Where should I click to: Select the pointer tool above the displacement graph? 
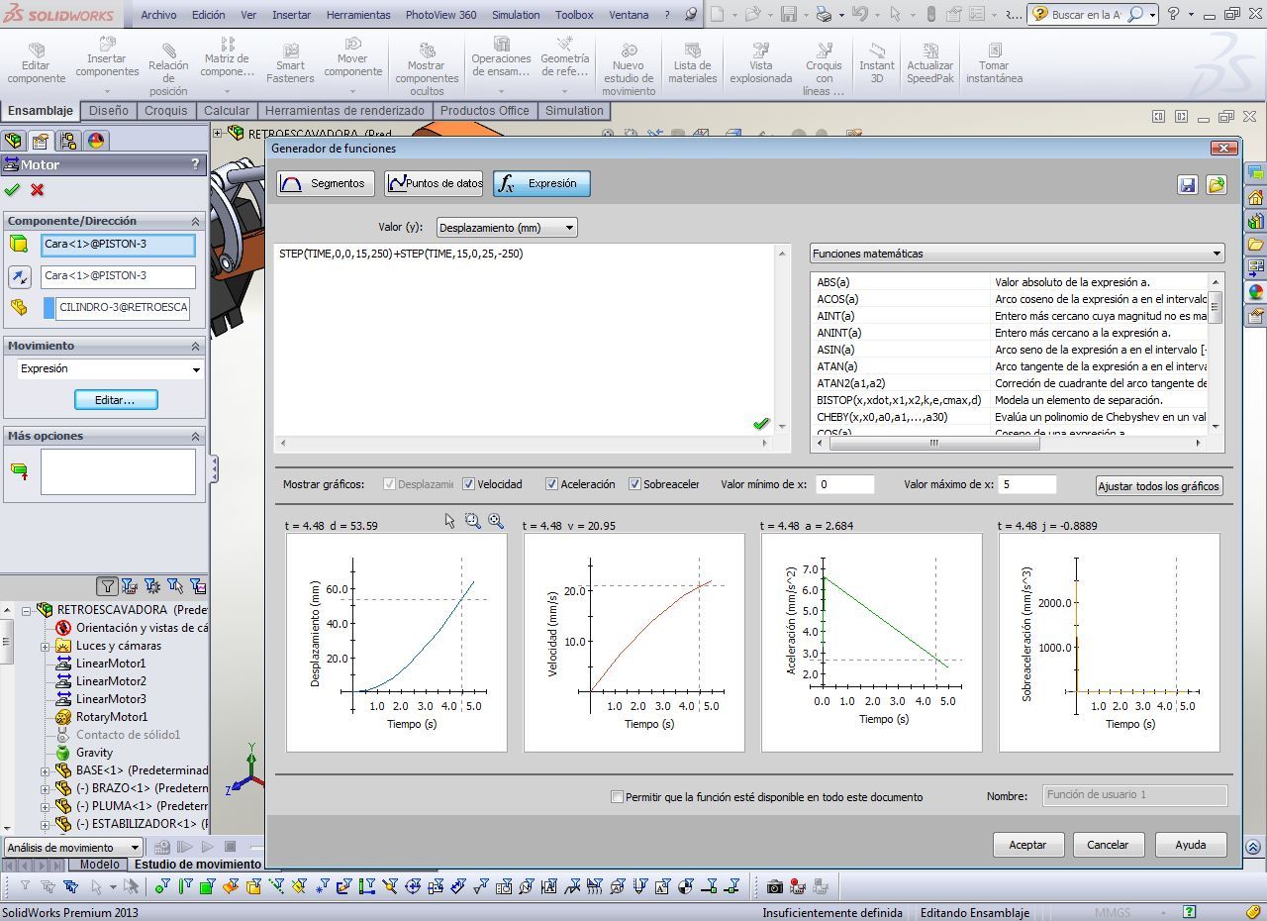[x=449, y=521]
